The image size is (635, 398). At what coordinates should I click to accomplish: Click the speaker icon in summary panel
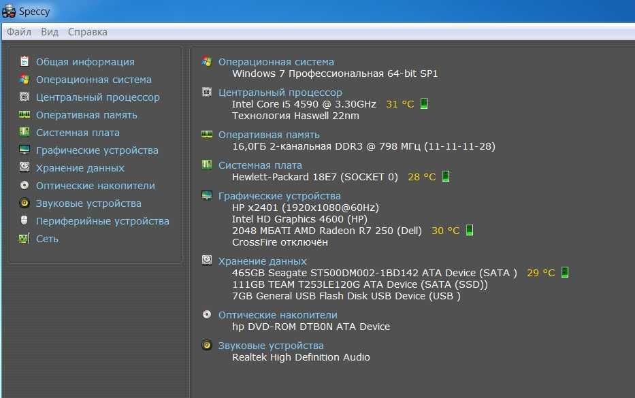point(206,345)
